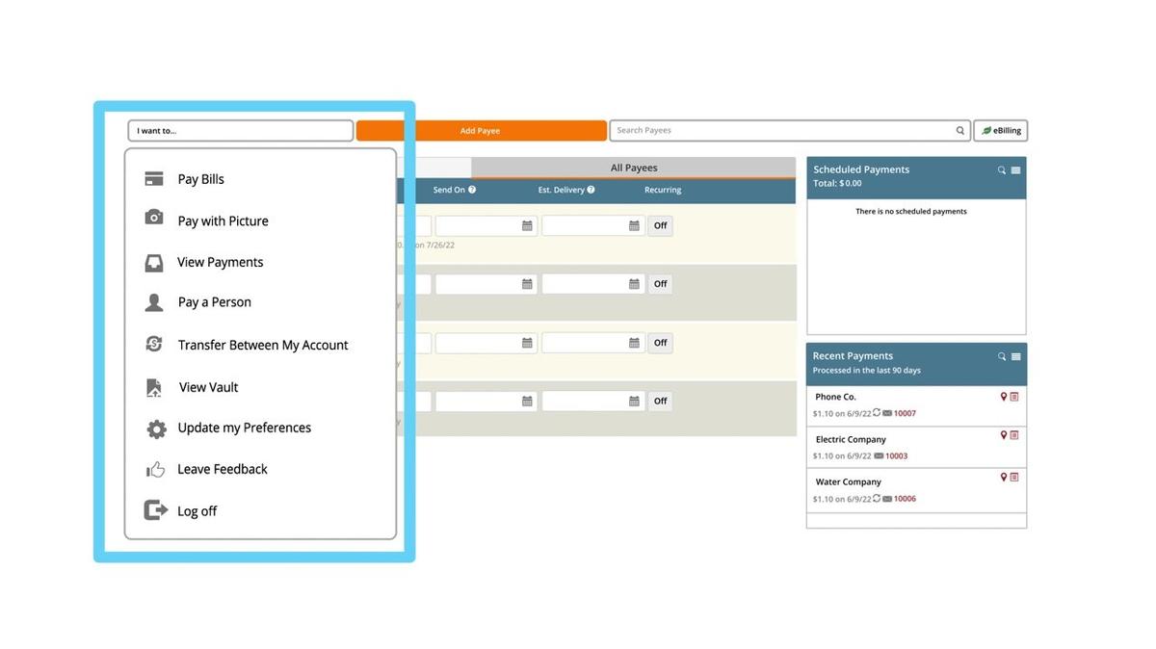Open confirmation number 10003

pyautogui.click(x=896, y=456)
